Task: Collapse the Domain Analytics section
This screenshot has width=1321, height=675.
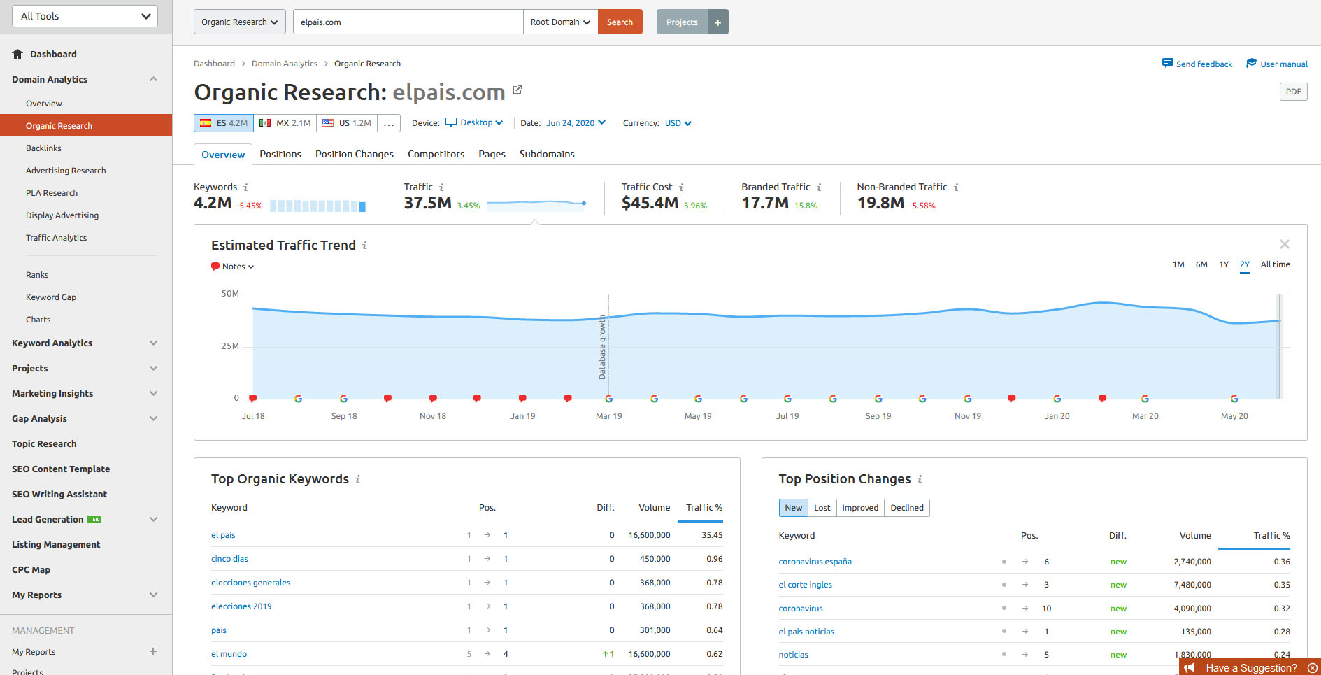Action: point(153,79)
